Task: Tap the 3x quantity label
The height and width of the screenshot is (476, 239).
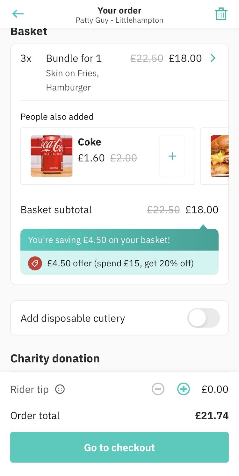Action: point(26,58)
